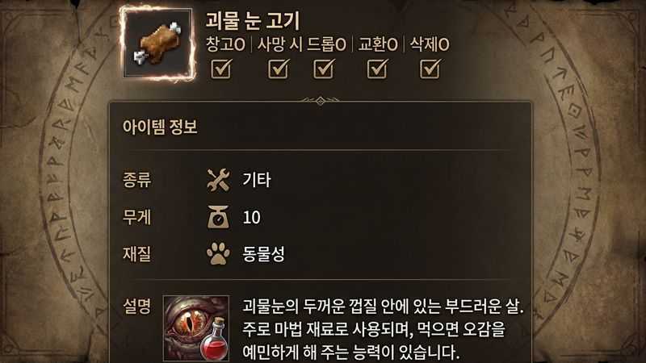Click the 교환O trade label
This screenshot has width=646, height=363.
pyautogui.click(x=378, y=44)
